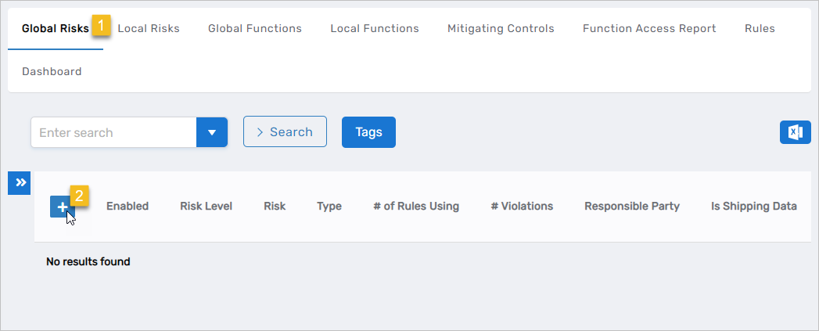Sort by the Responsible Party column header

pyautogui.click(x=632, y=207)
